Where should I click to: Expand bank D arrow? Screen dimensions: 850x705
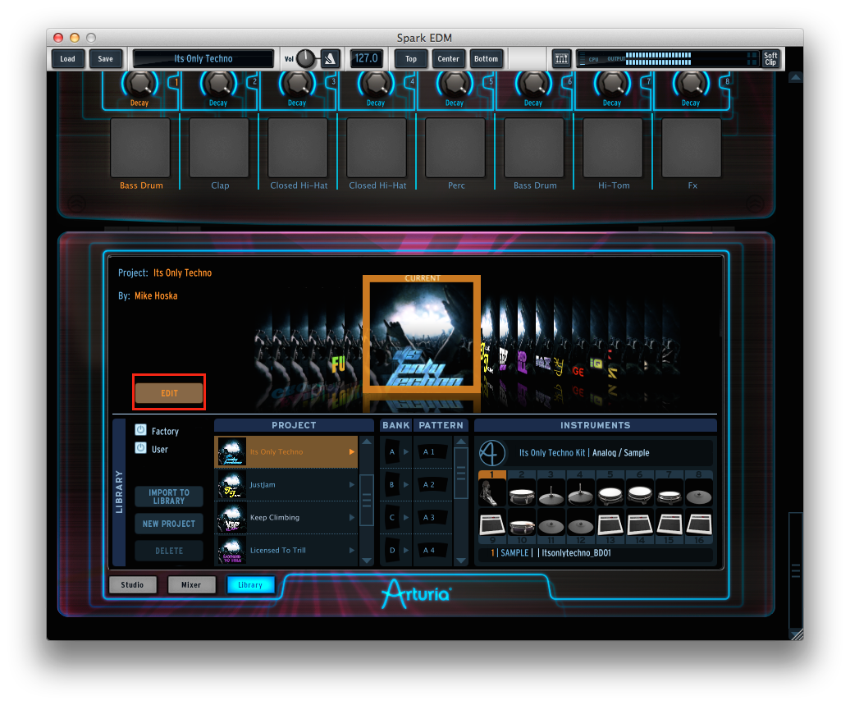(405, 550)
